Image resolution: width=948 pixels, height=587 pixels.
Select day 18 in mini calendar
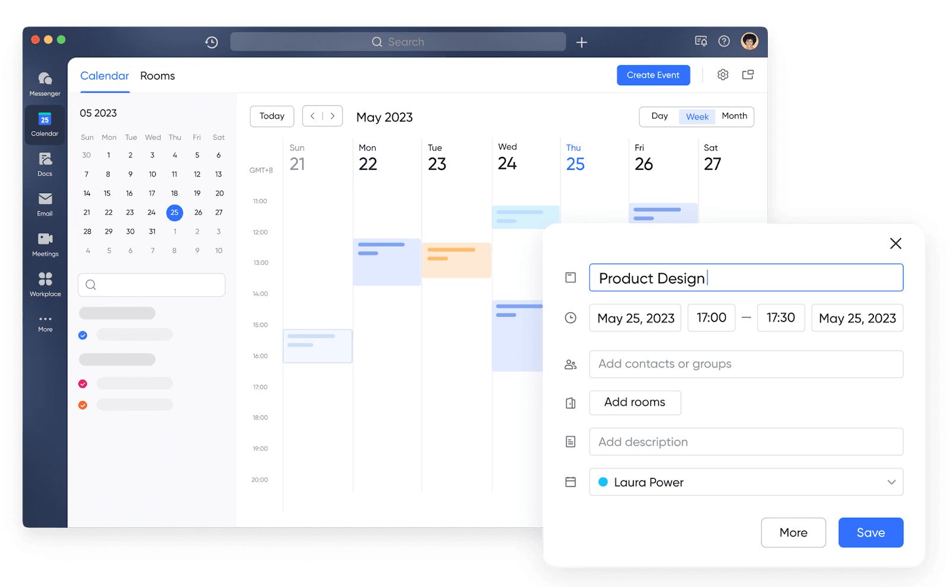174,193
